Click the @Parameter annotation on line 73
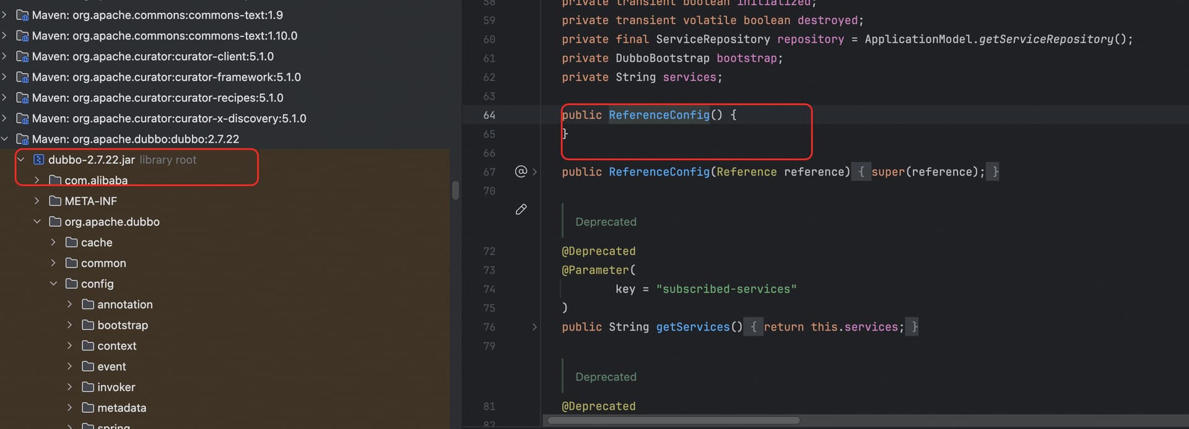Viewport: 1189px width, 429px height. tap(595, 270)
